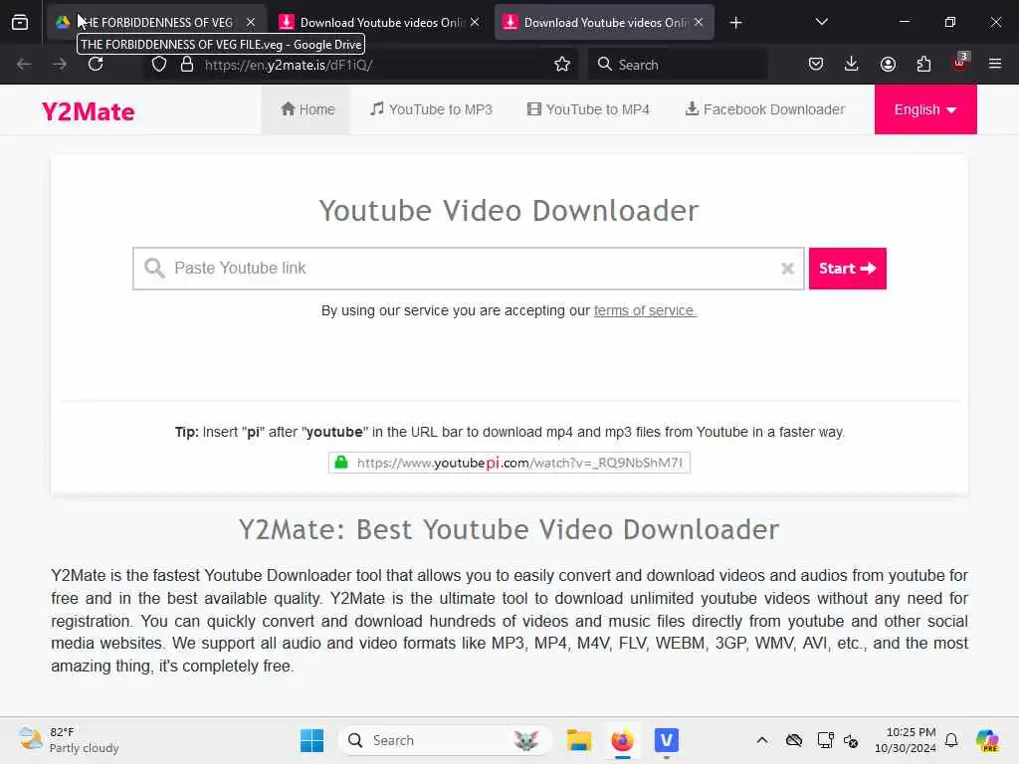The width and height of the screenshot is (1019, 764).
Task: Show hidden system tray icons
Action: pos(762,740)
